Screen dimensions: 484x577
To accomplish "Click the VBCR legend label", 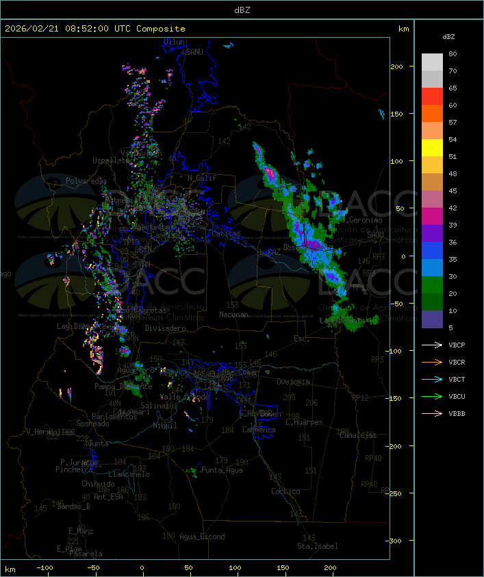I will click(457, 363).
